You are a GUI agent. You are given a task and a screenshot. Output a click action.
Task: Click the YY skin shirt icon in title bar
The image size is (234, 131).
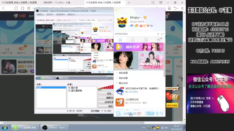(x=150, y=10)
